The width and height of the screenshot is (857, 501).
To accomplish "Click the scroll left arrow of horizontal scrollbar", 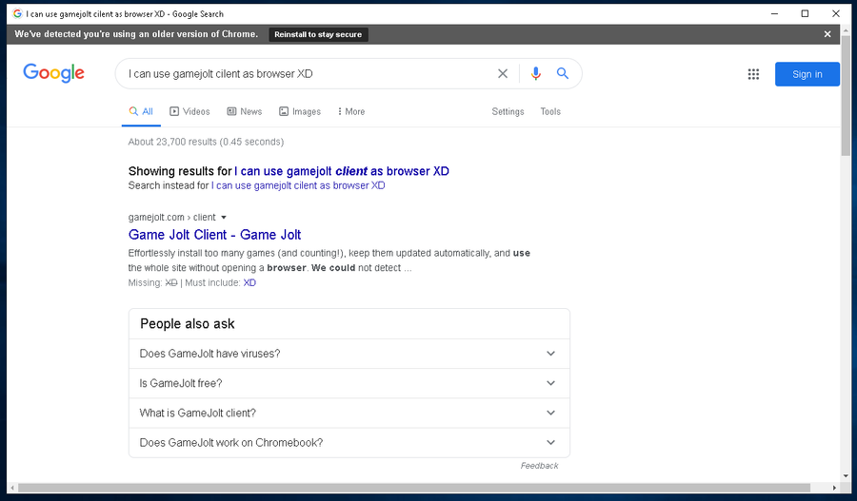I will tap(12, 488).
